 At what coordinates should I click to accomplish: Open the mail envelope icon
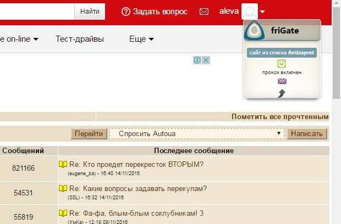point(204,12)
